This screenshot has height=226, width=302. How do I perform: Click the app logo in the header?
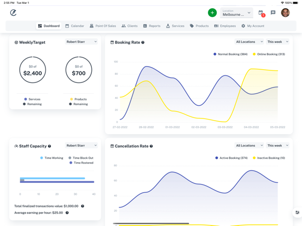[x=13, y=13]
